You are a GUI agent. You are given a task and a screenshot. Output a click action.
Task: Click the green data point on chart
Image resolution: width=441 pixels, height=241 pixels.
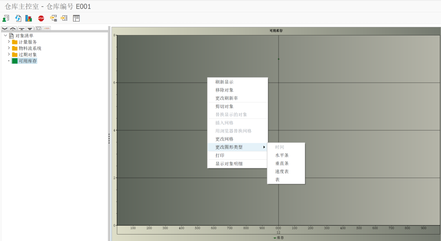click(x=278, y=59)
